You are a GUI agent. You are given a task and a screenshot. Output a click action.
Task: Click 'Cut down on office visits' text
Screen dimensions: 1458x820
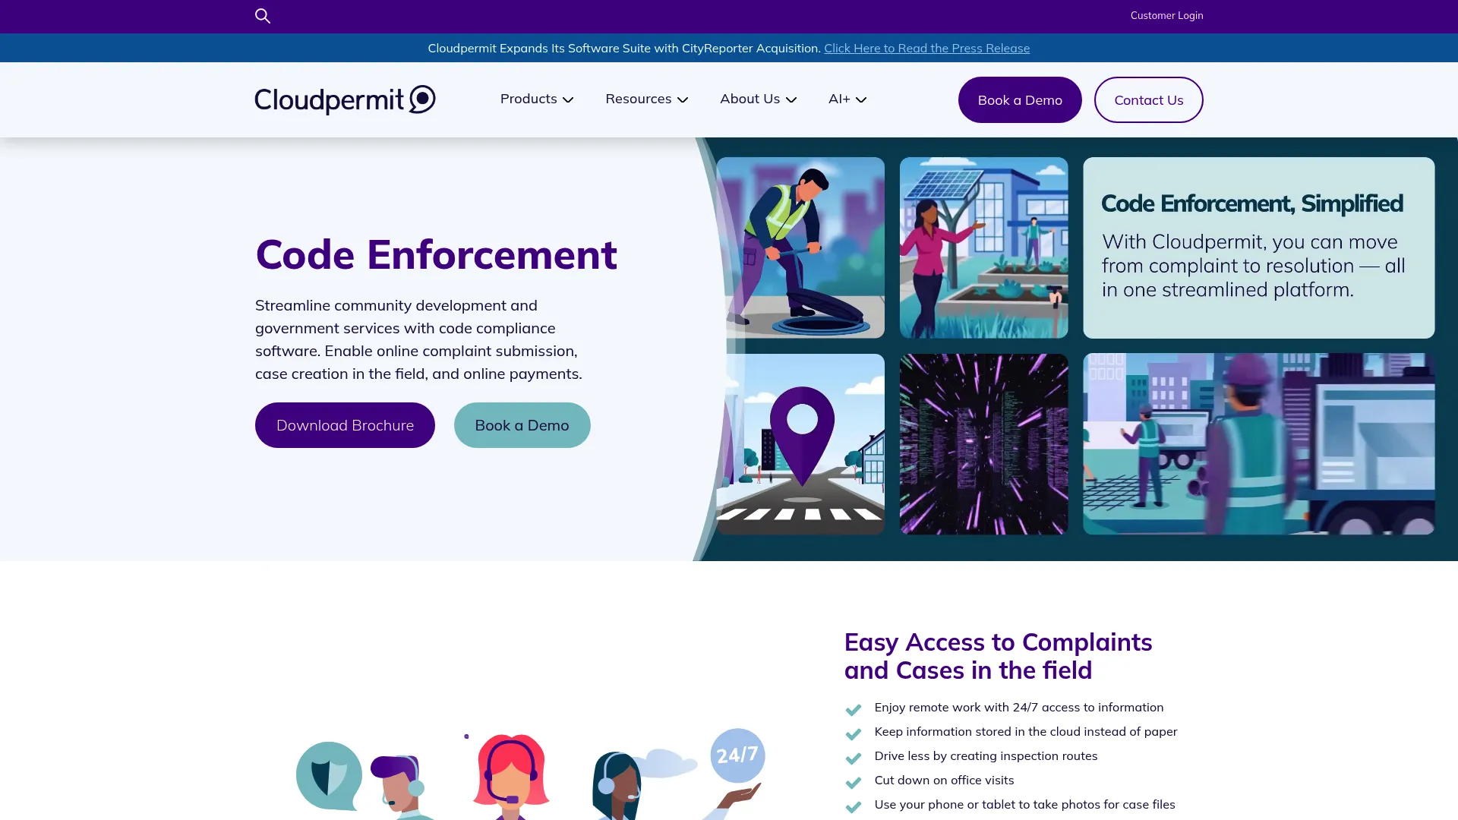[x=944, y=780]
